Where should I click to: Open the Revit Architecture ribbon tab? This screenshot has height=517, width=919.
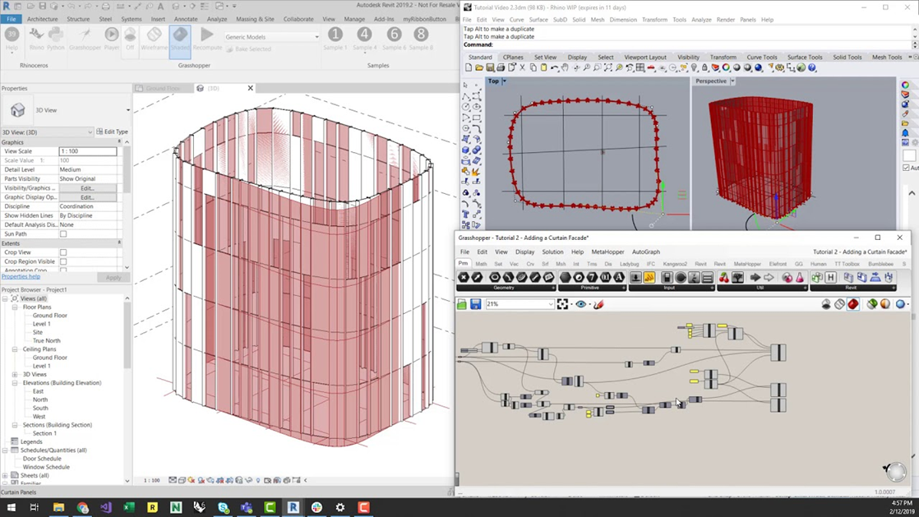[42, 19]
